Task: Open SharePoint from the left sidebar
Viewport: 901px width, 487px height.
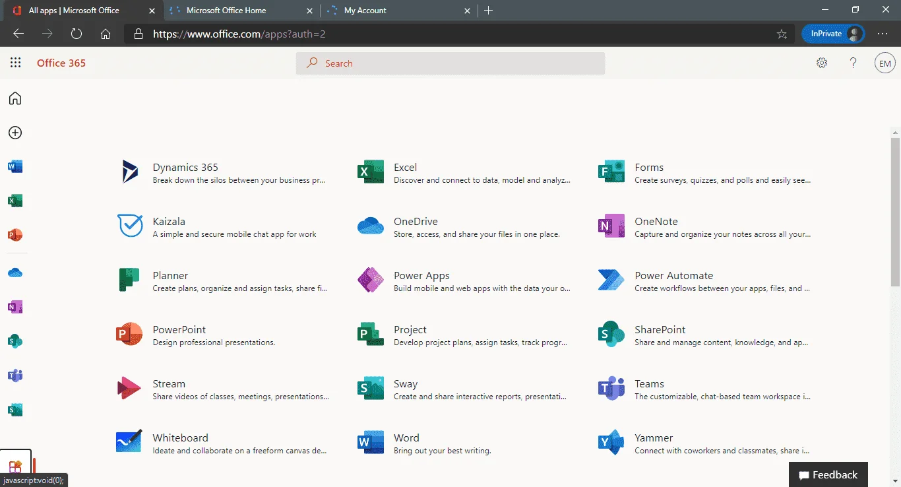Action: [15, 341]
